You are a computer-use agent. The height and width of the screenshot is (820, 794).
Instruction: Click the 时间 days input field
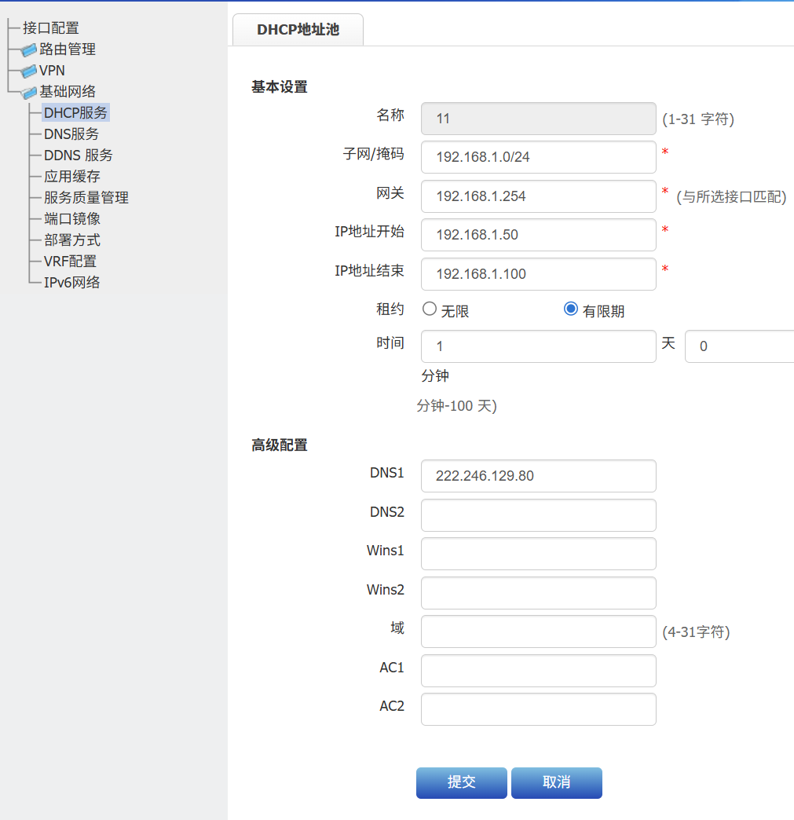(538, 346)
